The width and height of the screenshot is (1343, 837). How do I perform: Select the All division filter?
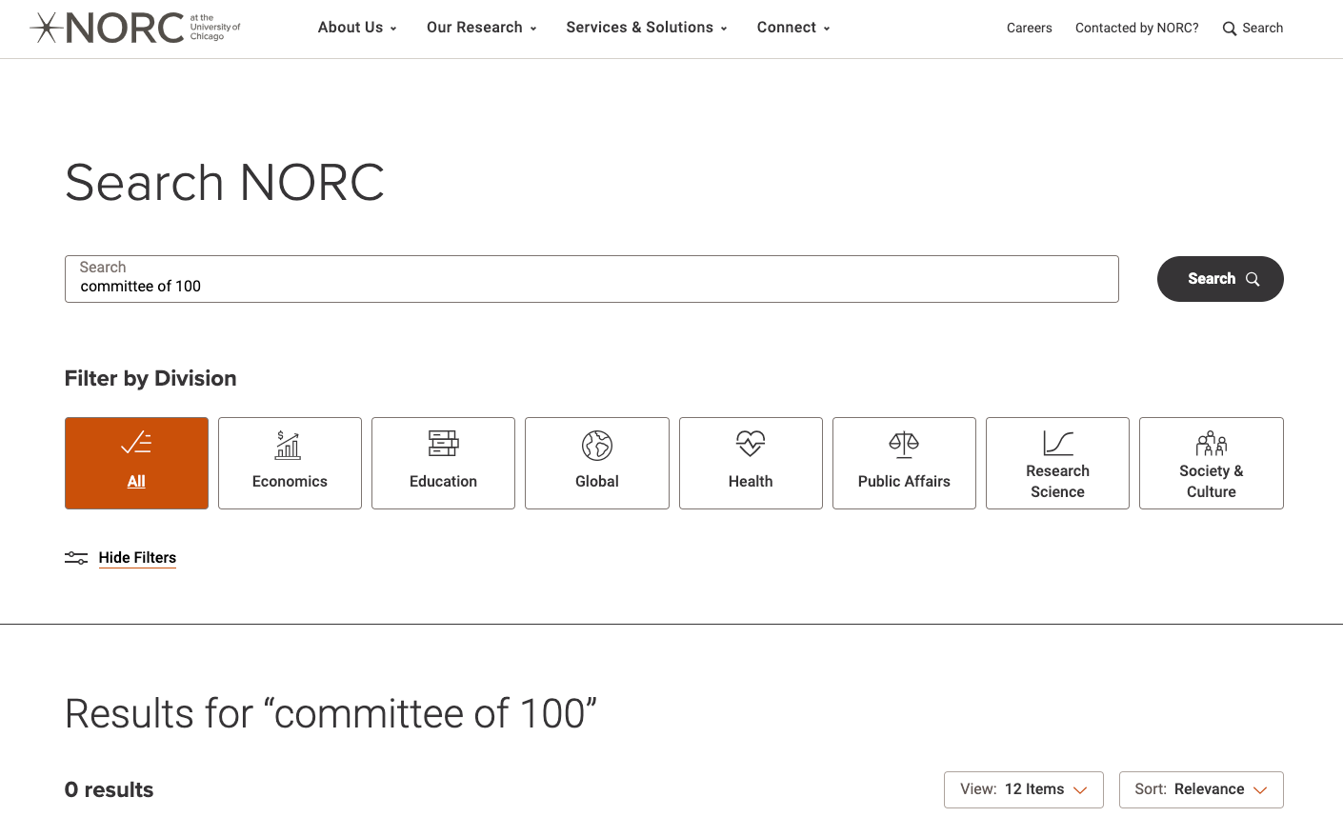(x=136, y=463)
